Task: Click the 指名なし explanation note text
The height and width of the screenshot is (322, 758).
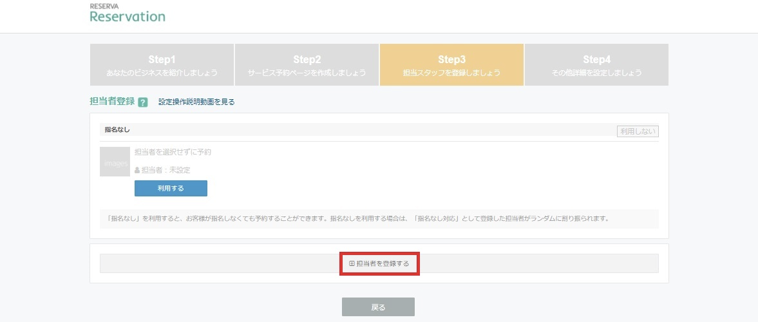Action: [x=357, y=218]
